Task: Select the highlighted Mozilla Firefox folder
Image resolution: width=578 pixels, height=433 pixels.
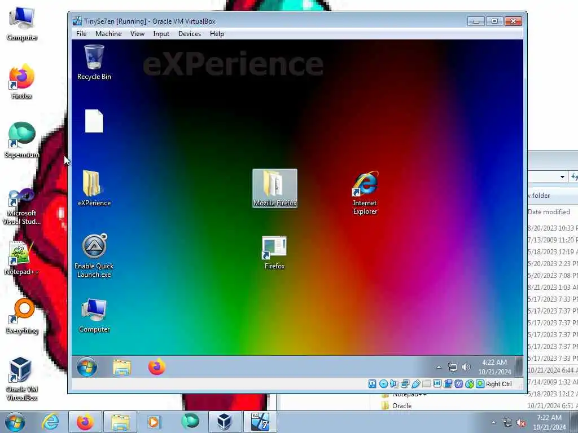Action: coord(275,188)
